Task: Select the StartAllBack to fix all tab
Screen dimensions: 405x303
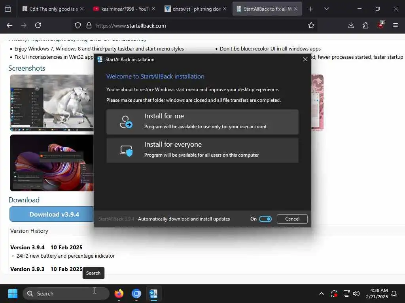Action: 267,9
